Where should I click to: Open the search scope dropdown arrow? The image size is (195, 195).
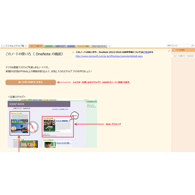pos(194,46)
